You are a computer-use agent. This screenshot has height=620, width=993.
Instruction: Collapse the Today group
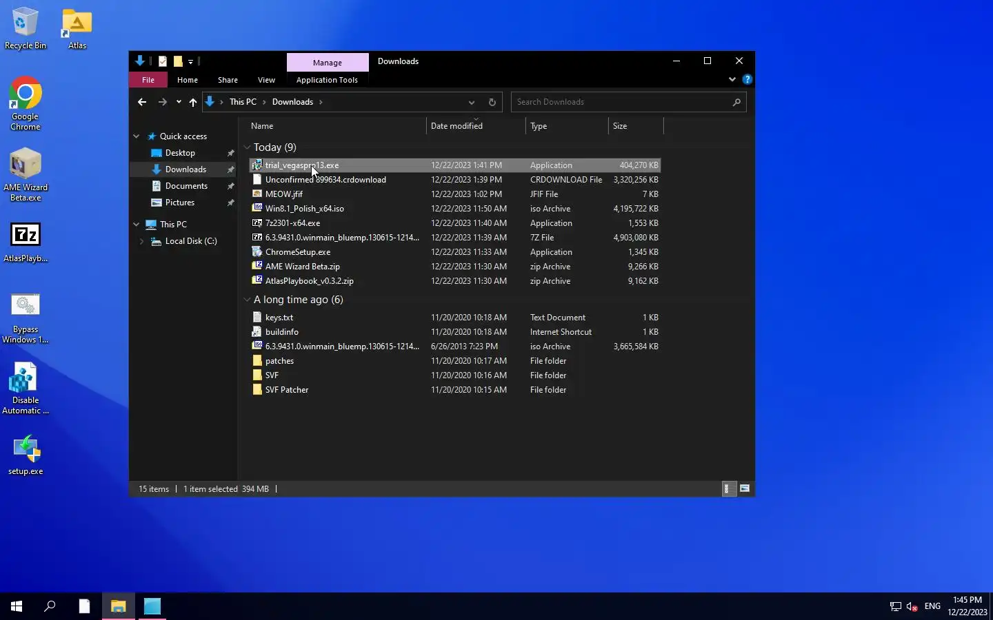pos(248,147)
